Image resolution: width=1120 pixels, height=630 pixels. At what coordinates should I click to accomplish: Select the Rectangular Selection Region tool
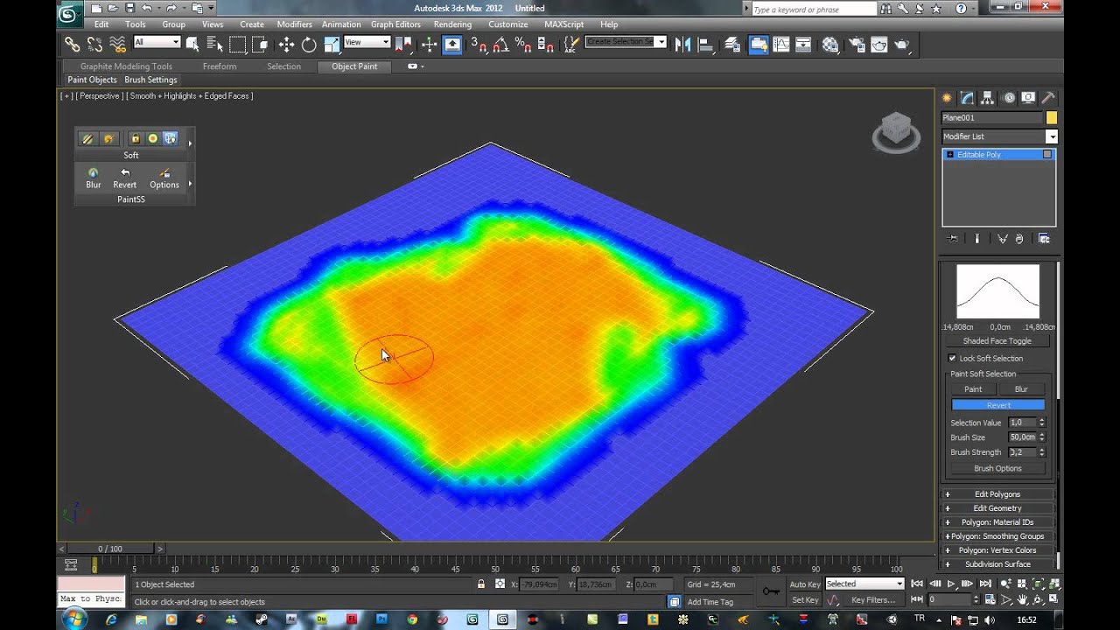click(x=238, y=44)
